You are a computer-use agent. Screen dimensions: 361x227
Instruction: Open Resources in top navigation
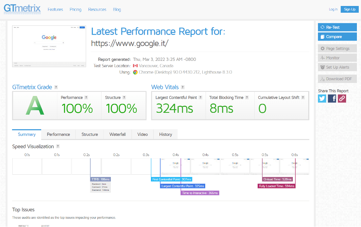point(97,9)
